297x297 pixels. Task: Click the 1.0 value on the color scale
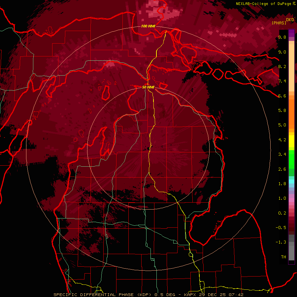pos(282,198)
